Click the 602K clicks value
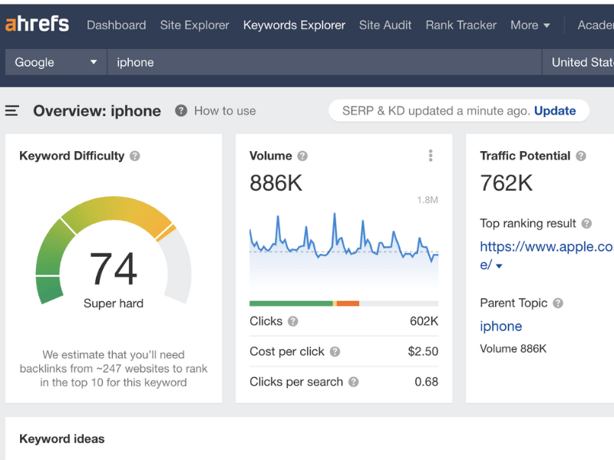Image resolution: width=614 pixels, height=460 pixels. 424,321
